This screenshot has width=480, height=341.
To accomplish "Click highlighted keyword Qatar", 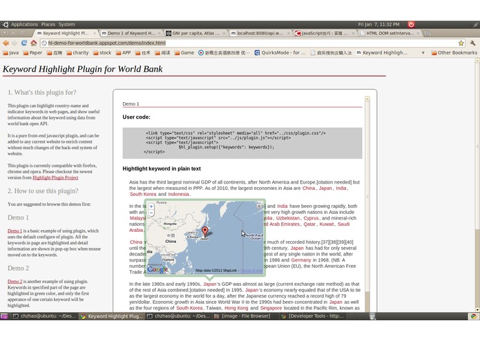I will click(309, 224).
